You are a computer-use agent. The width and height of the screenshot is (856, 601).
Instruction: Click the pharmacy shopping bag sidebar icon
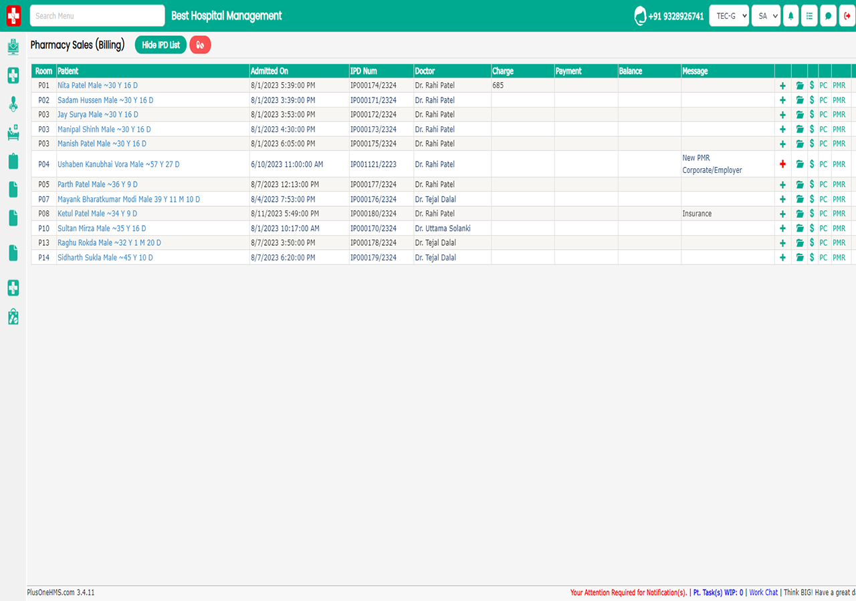pos(13,317)
